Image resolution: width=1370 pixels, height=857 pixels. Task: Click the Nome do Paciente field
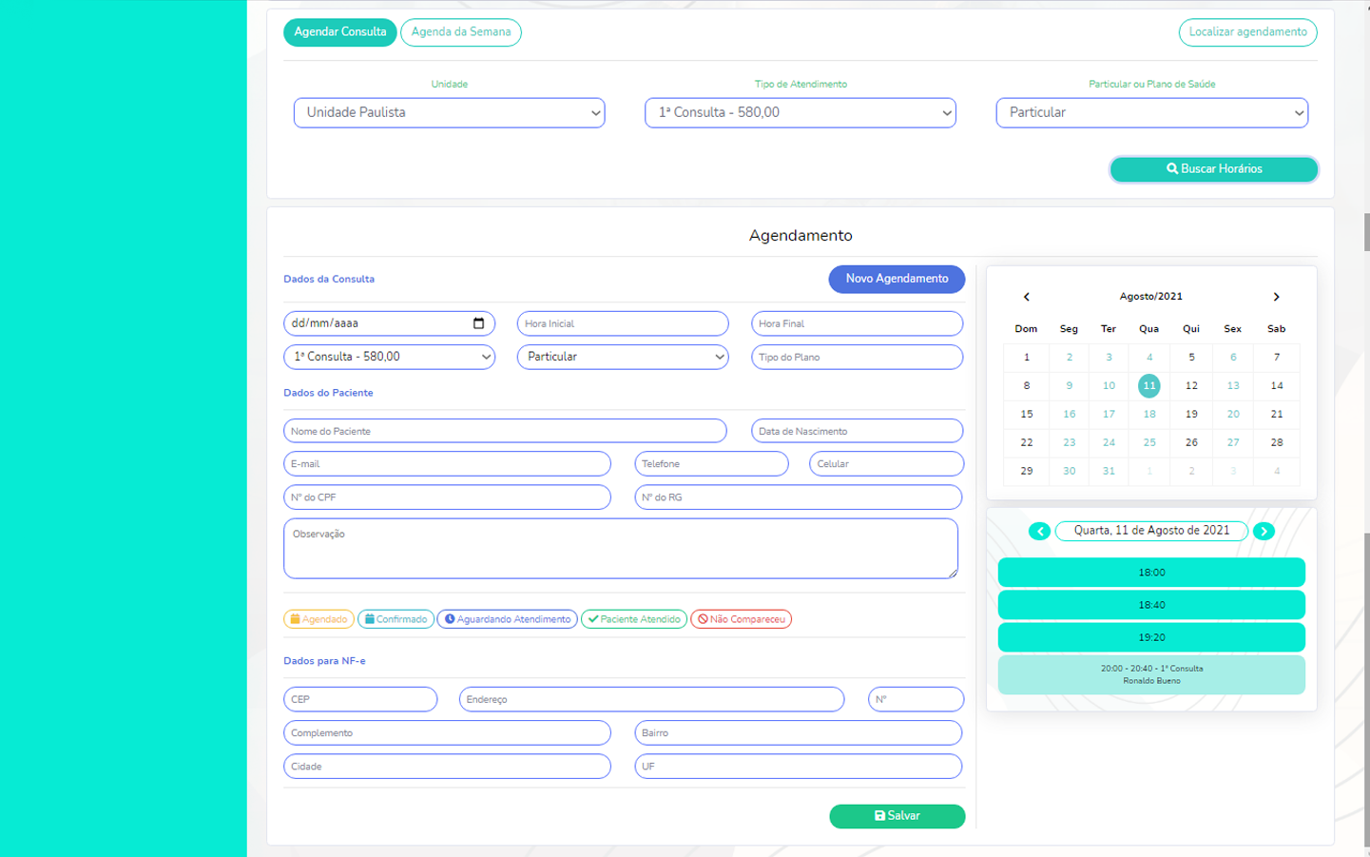point(505,431)
